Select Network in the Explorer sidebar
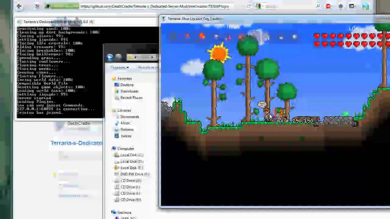 [124, 213]
